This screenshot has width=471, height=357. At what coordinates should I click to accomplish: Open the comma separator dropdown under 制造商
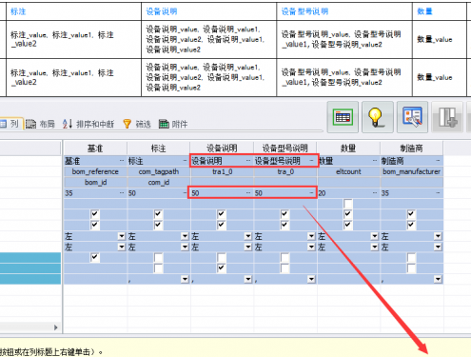tap(438, 279)
